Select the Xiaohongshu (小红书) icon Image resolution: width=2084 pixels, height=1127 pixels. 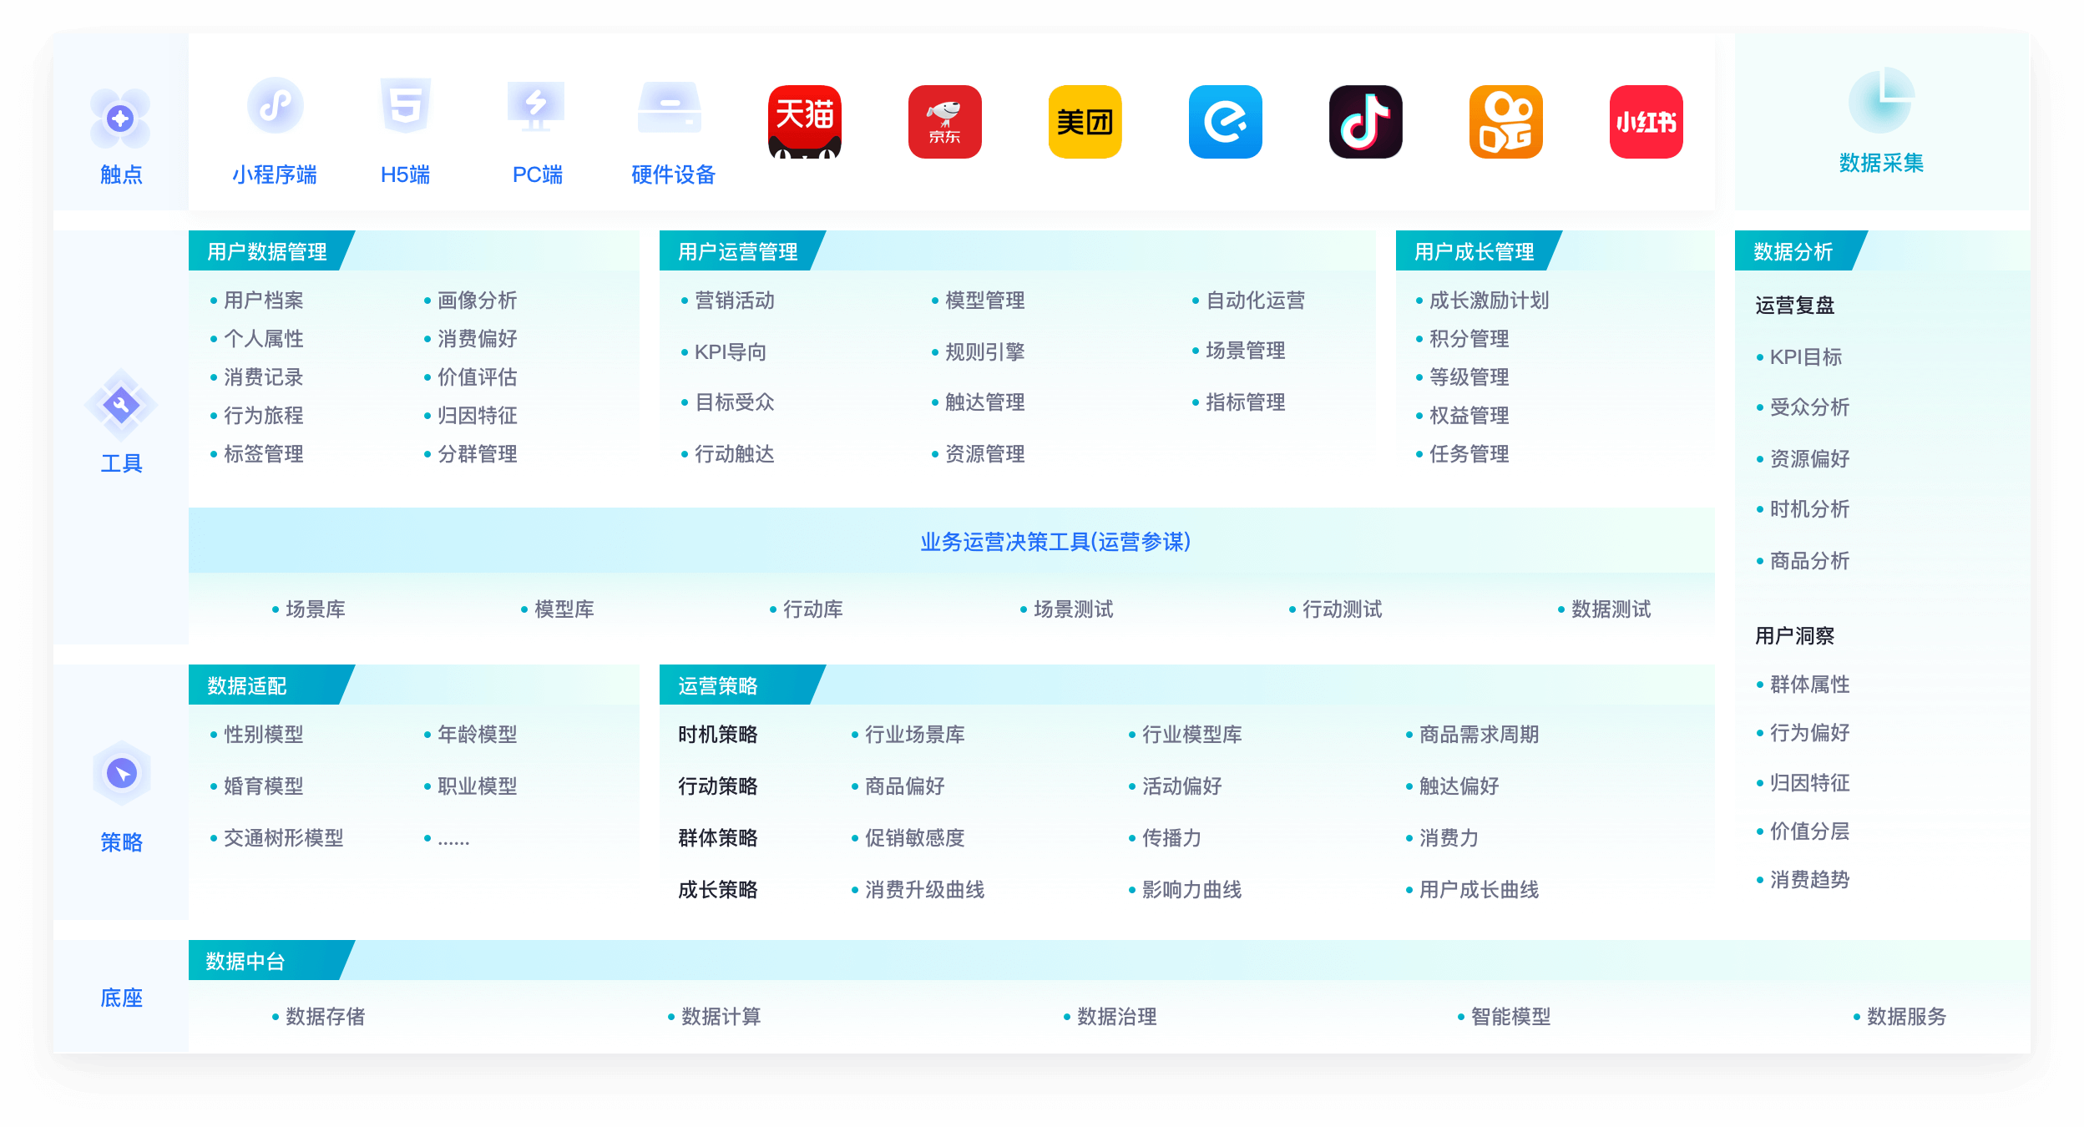click(x=1646, y=122)
